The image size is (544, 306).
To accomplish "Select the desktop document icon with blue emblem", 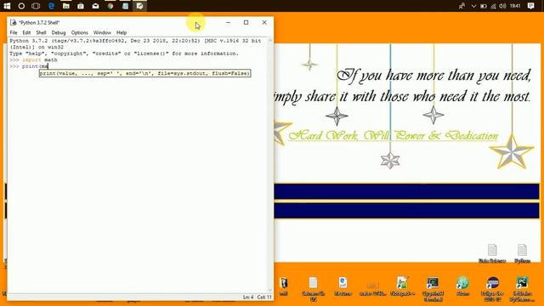I will (343, 286).
